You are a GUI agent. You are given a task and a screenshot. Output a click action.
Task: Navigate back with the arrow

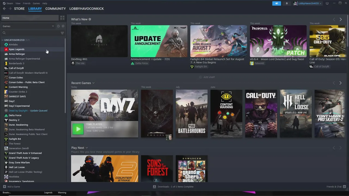tap(4, 9)
